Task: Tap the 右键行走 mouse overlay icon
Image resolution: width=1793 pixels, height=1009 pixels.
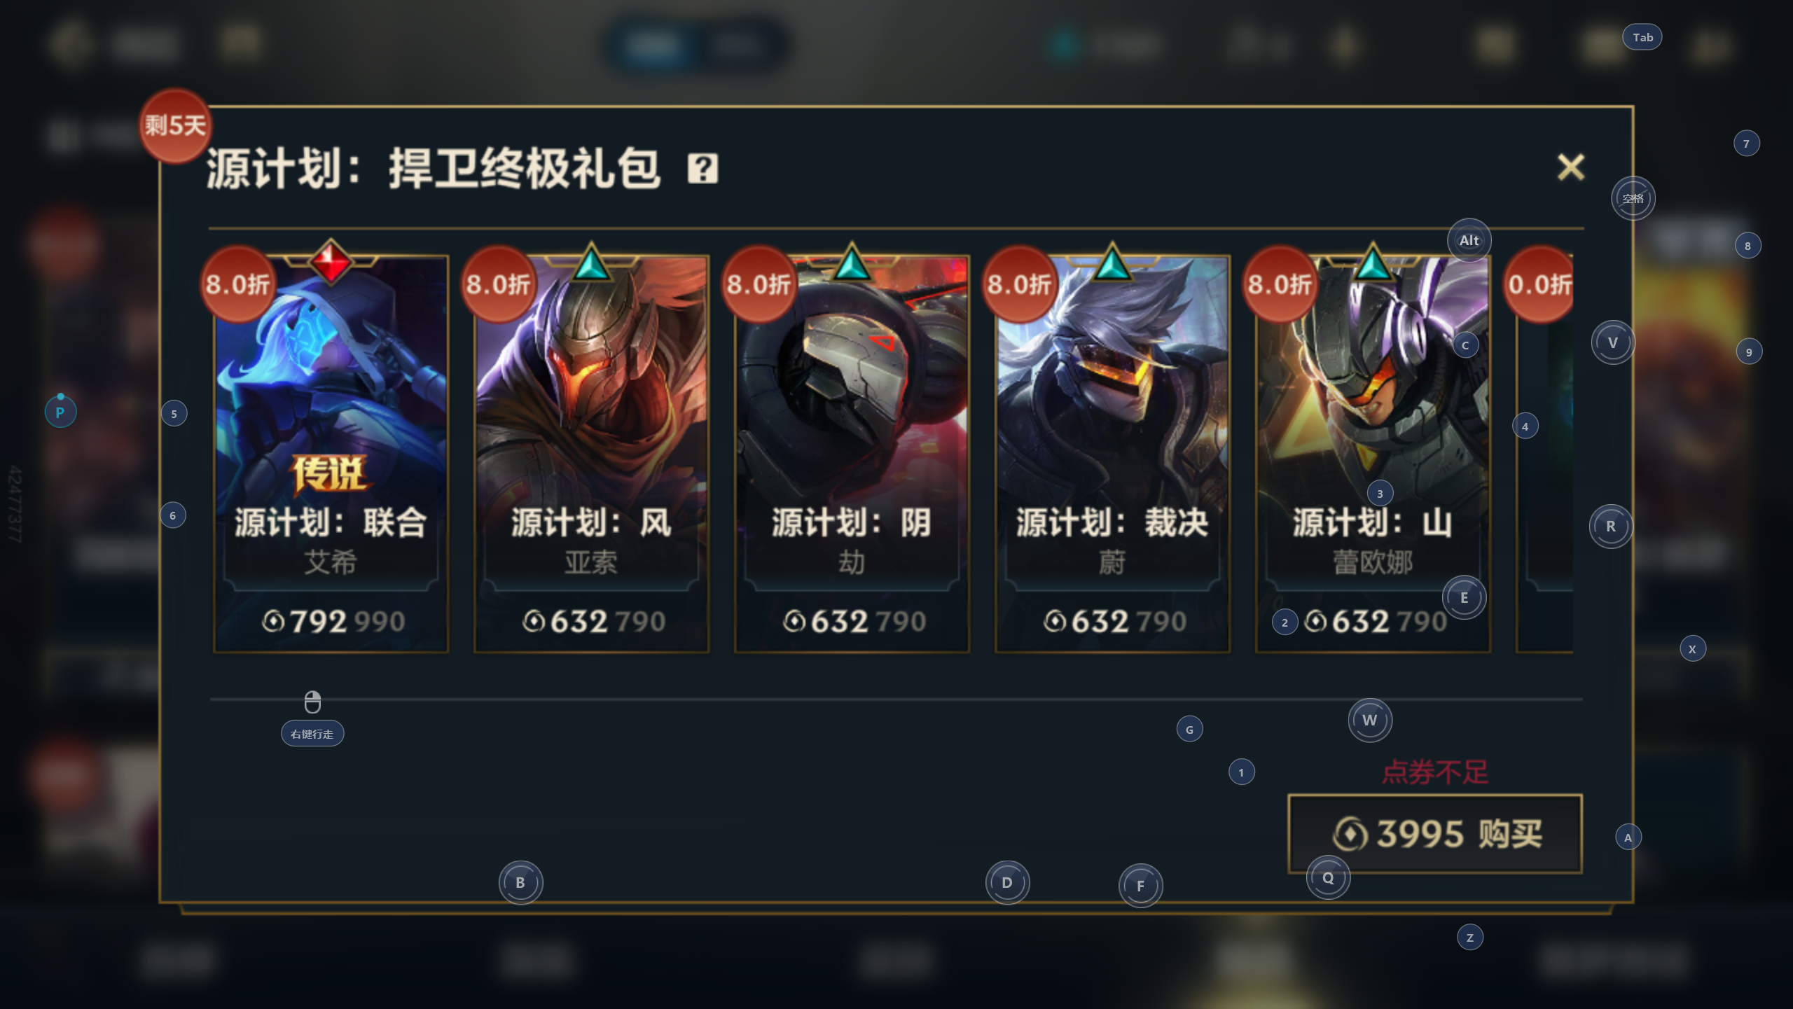Action: 312,718
